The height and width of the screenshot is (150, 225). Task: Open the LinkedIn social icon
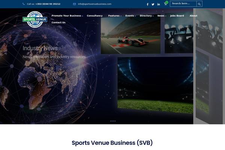(159, 4)
